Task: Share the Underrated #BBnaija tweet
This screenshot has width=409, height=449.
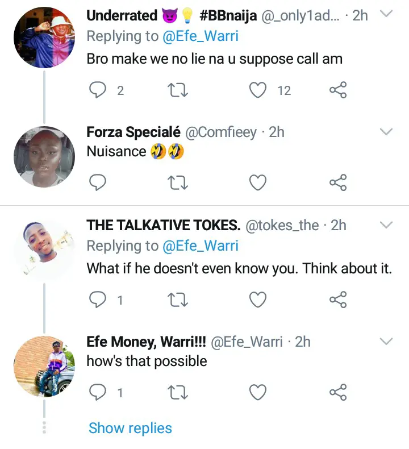Action: (338, 90)
